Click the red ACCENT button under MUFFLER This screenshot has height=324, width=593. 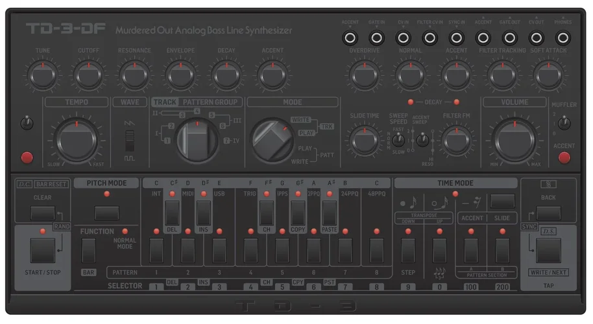tap(564, 157)
